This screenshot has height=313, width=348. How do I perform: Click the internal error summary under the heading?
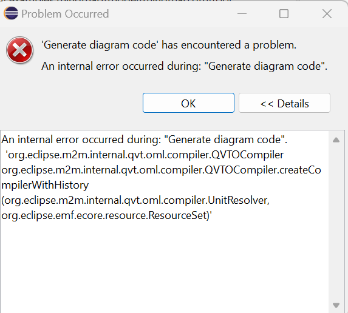pyautogui.click(x=185, y=66)
